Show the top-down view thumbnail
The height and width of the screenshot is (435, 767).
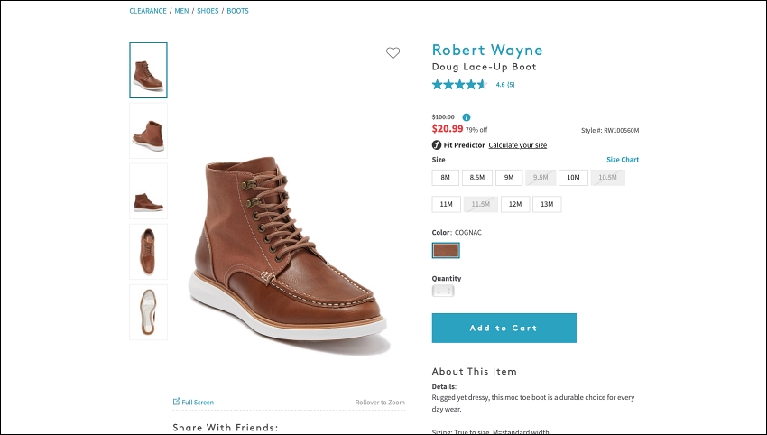pos(148,252)
